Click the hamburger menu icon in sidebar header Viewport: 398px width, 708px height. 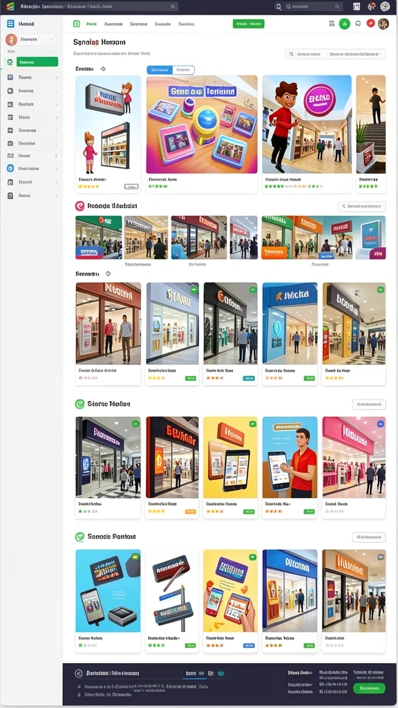click(10, 24)
